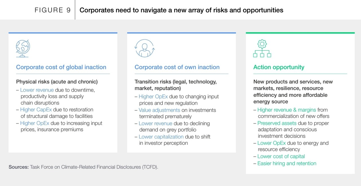Click the "Lower capitalization" highlighted text
361x186 pixels.
161,137
